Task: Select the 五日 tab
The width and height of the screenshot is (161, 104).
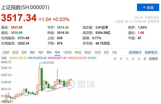Action: [x=15, y=53]
